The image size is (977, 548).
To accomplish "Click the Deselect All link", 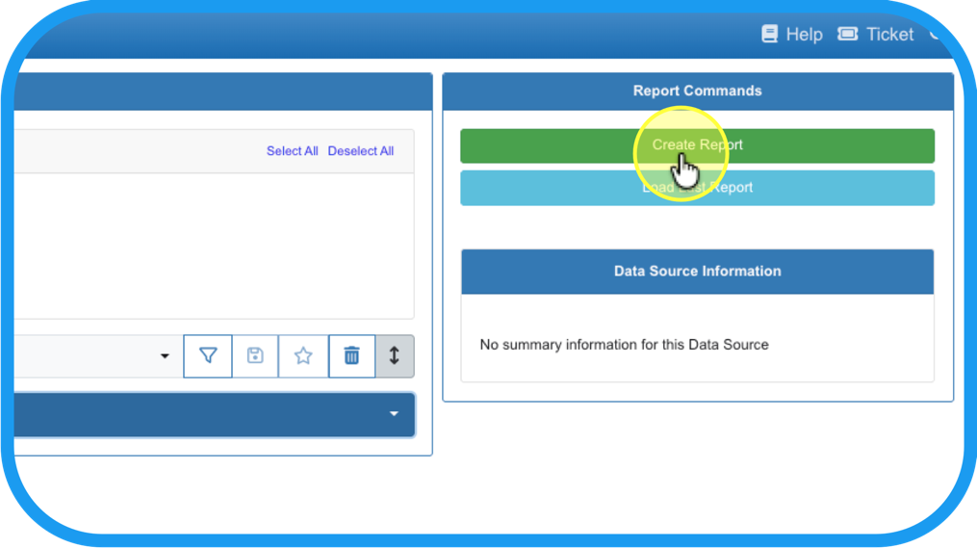I will click(360, 151).
